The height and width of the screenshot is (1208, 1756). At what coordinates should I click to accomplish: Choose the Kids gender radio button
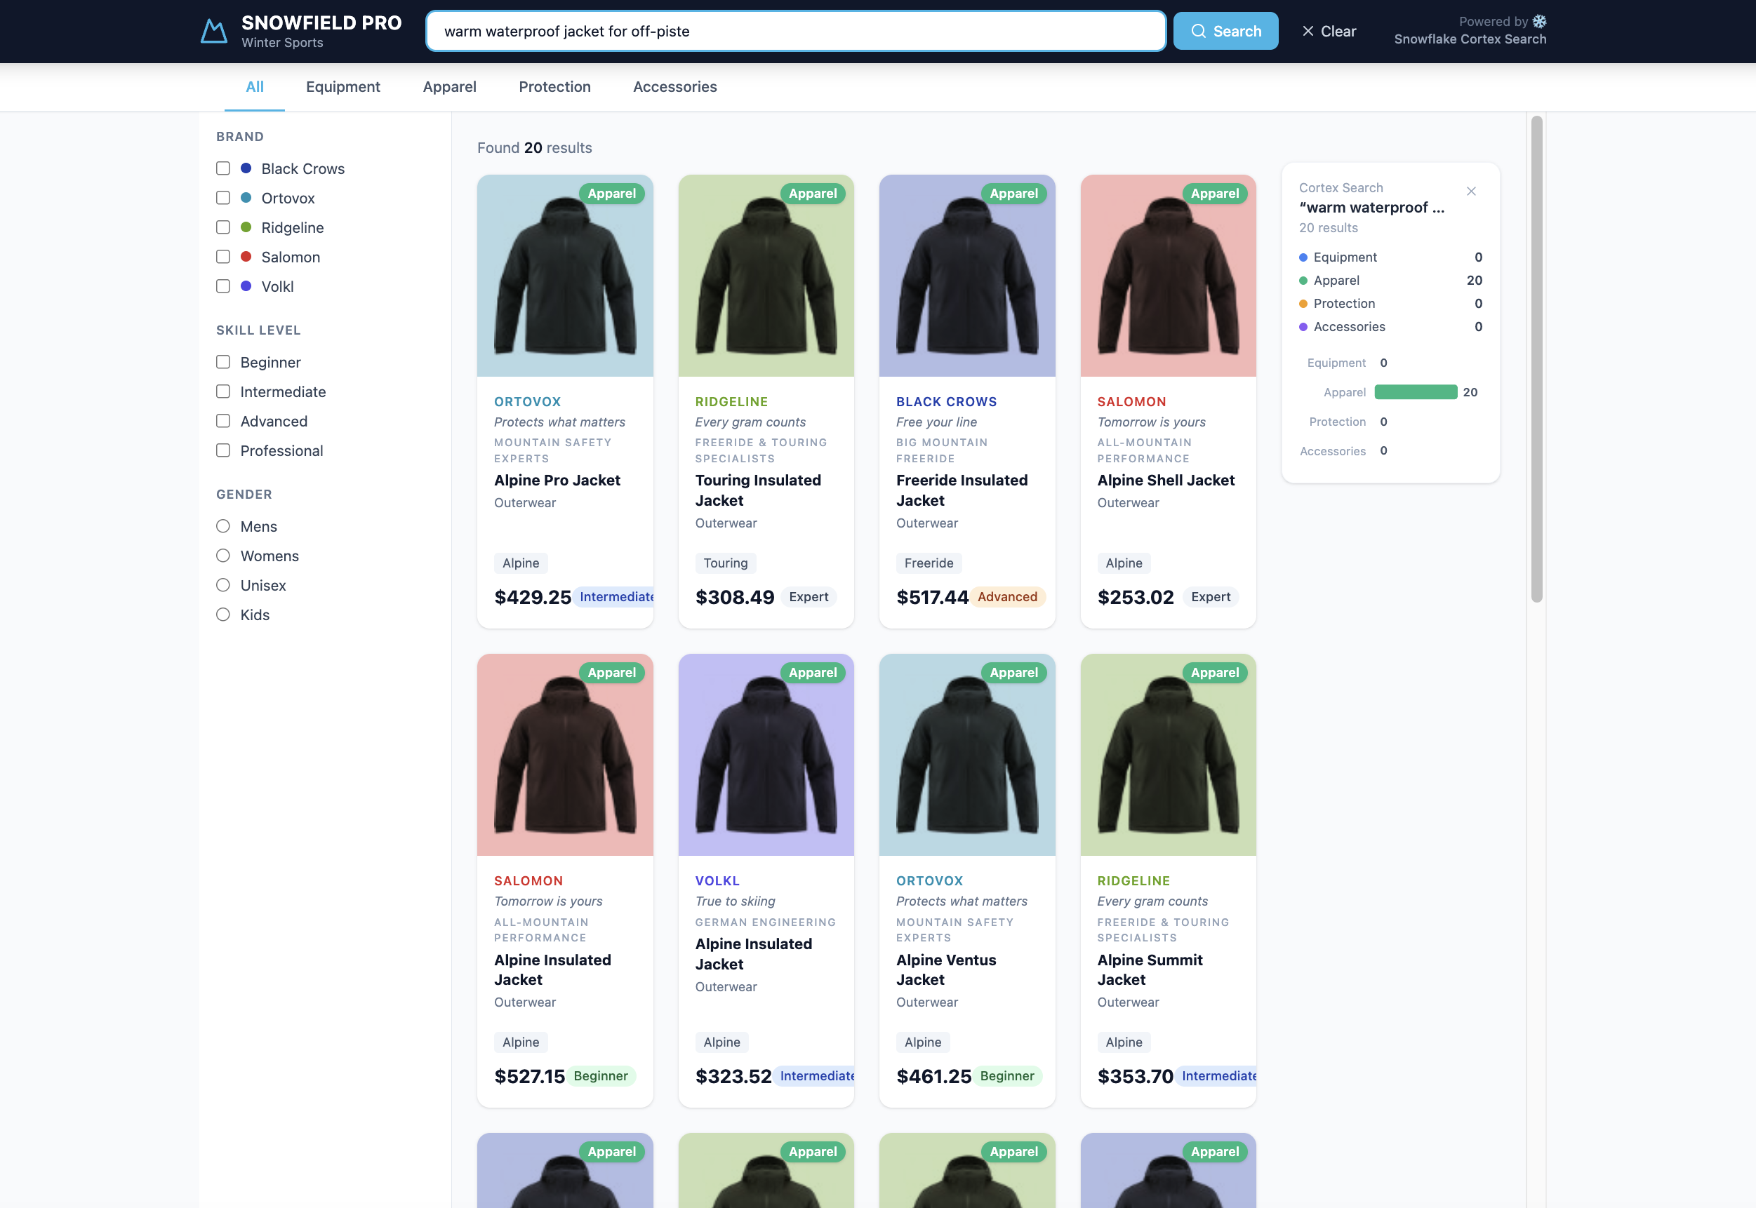tap(222, 615)
